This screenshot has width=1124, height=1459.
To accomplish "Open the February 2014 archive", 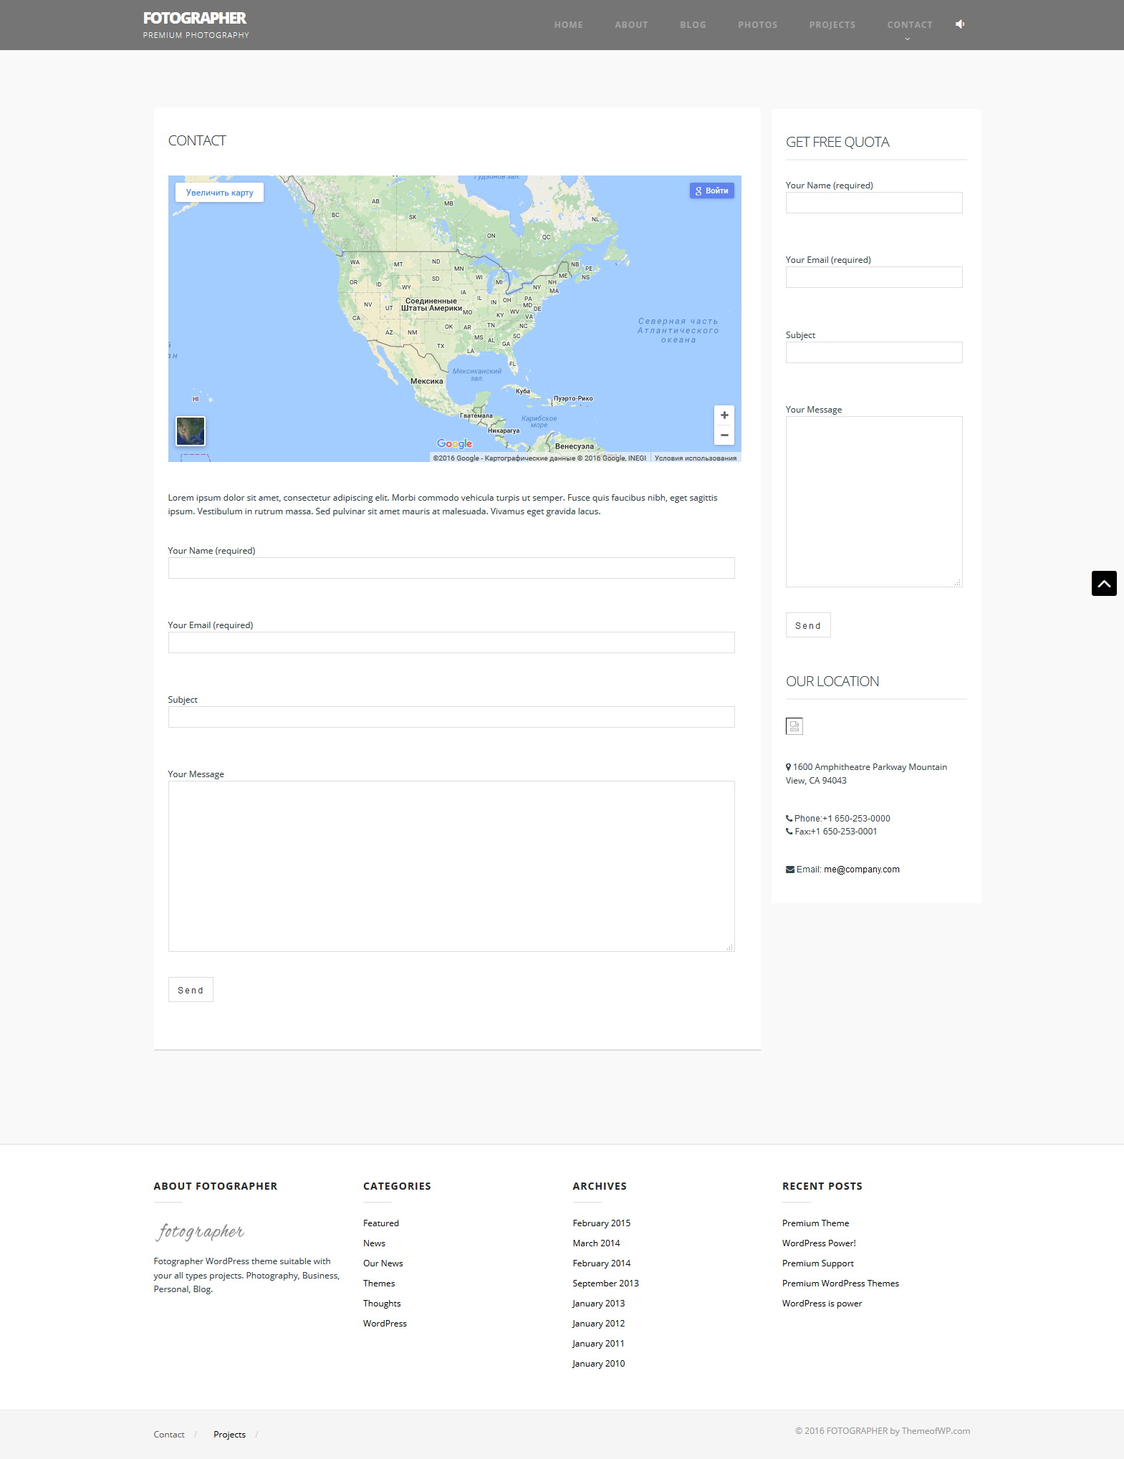I will point(602,1263).
